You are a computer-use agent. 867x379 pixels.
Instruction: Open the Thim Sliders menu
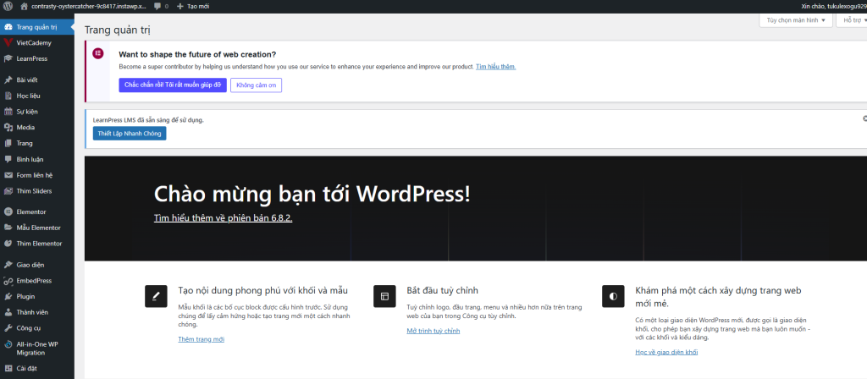click(37, 191)
